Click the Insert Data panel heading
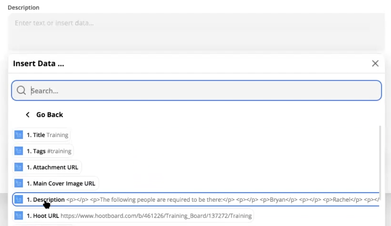 tap(39, 64)
